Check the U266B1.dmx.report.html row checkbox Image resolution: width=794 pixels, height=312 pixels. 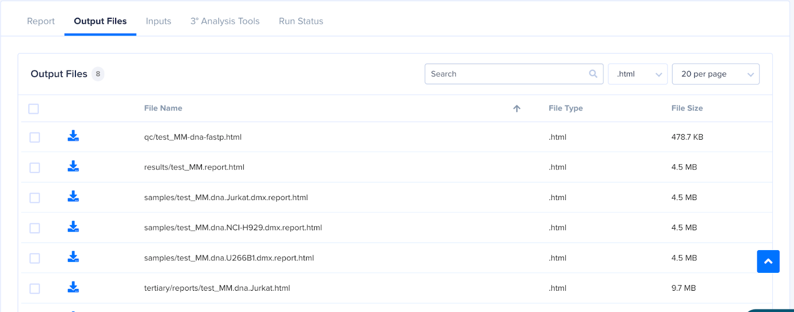[x=35, y=258]
